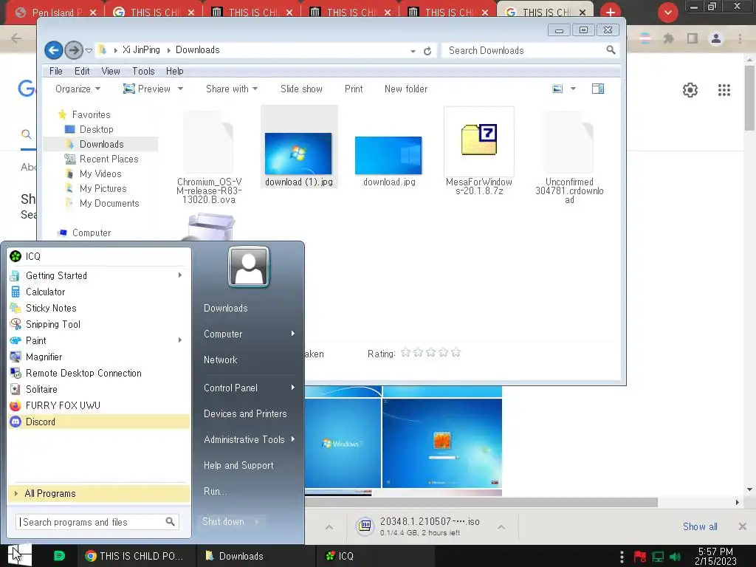Open Chrome extensions puzzle icon

click(x=668, y=38)
